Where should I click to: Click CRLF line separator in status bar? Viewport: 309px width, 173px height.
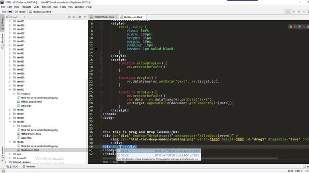click(x=298, y=171)
